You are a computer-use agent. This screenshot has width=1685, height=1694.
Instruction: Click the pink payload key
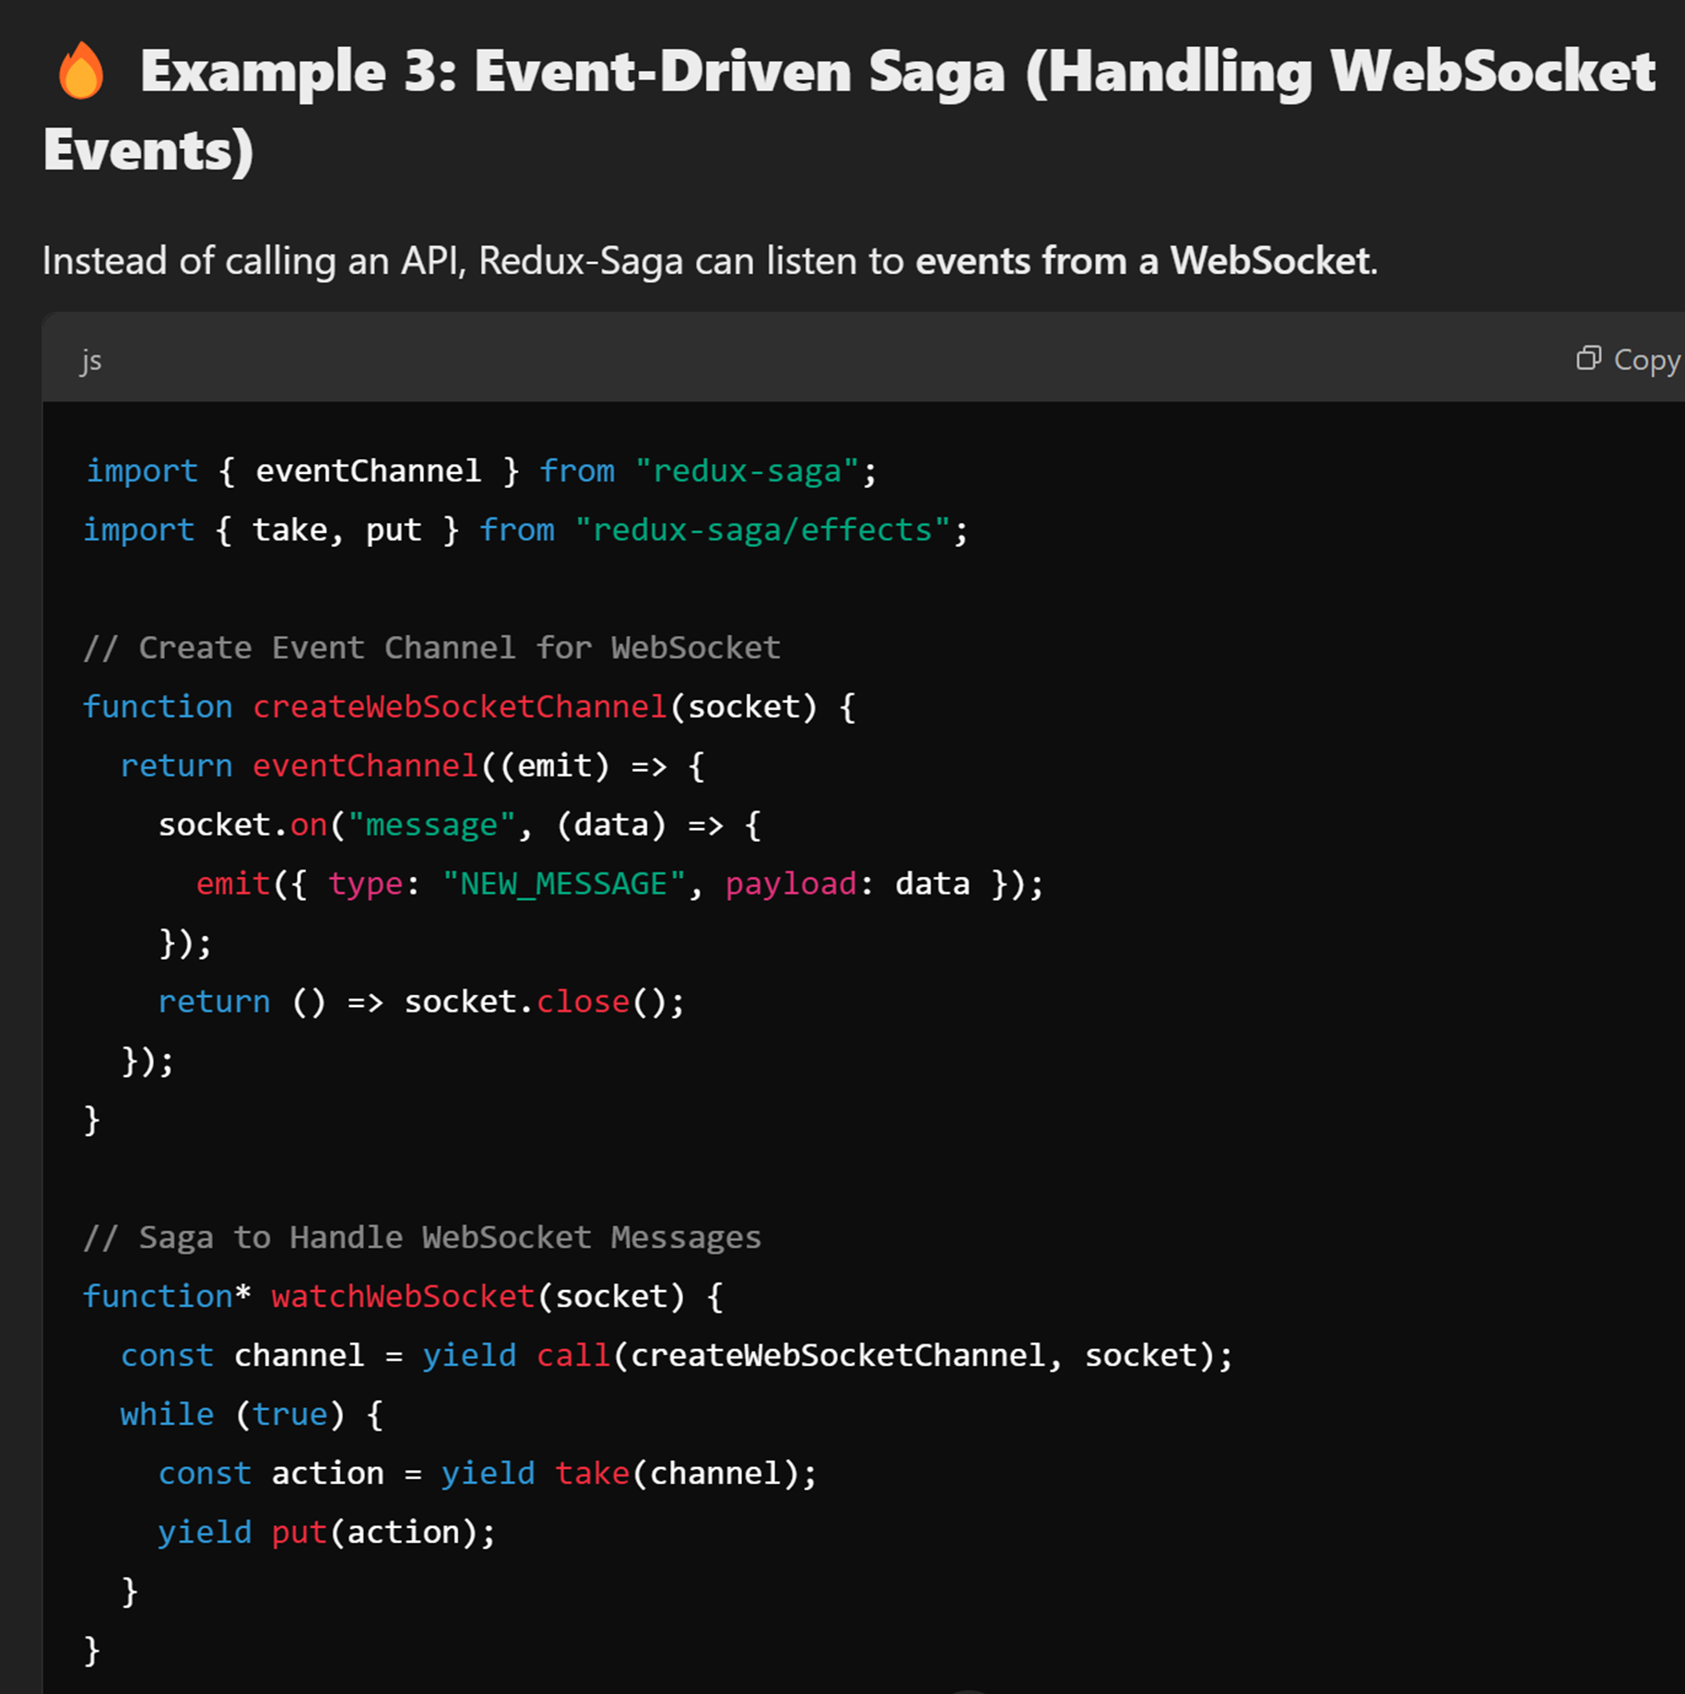click(x=791, y=884)
